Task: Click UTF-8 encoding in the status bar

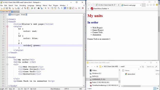Action: [x=66, y=89]
